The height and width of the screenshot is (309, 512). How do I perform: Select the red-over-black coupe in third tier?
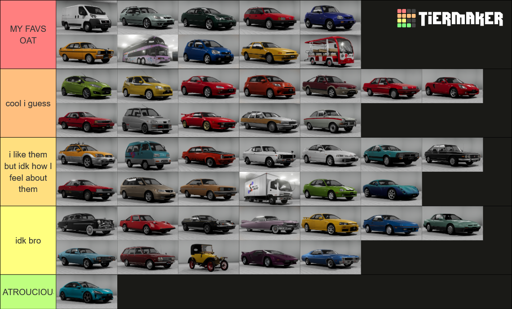(87, 189)
